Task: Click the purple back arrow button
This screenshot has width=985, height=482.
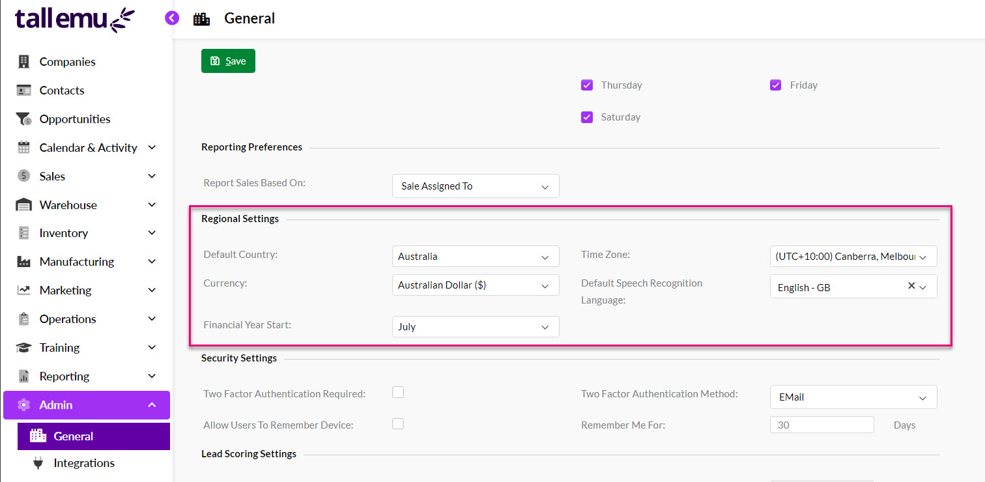Action: [x=172, y=18]
